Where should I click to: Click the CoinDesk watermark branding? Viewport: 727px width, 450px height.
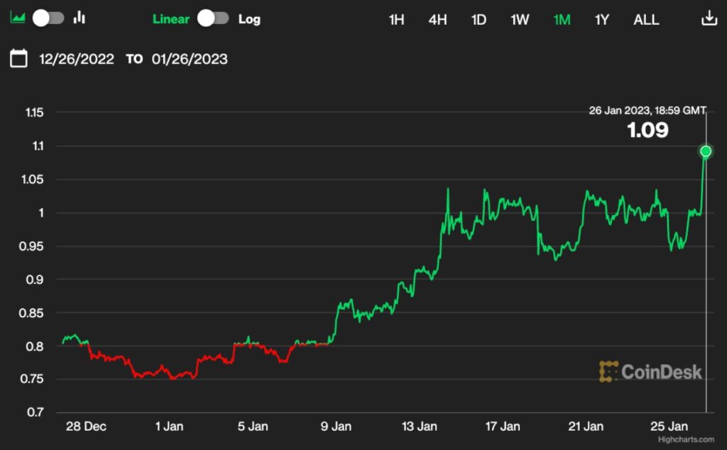click(660, 371)
